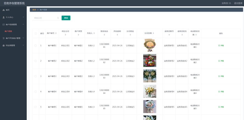244x120 pixels.
Task: Open 客户开发统计管理 in the sidebar
Action: pyautogui.click(x=13, y=38)
